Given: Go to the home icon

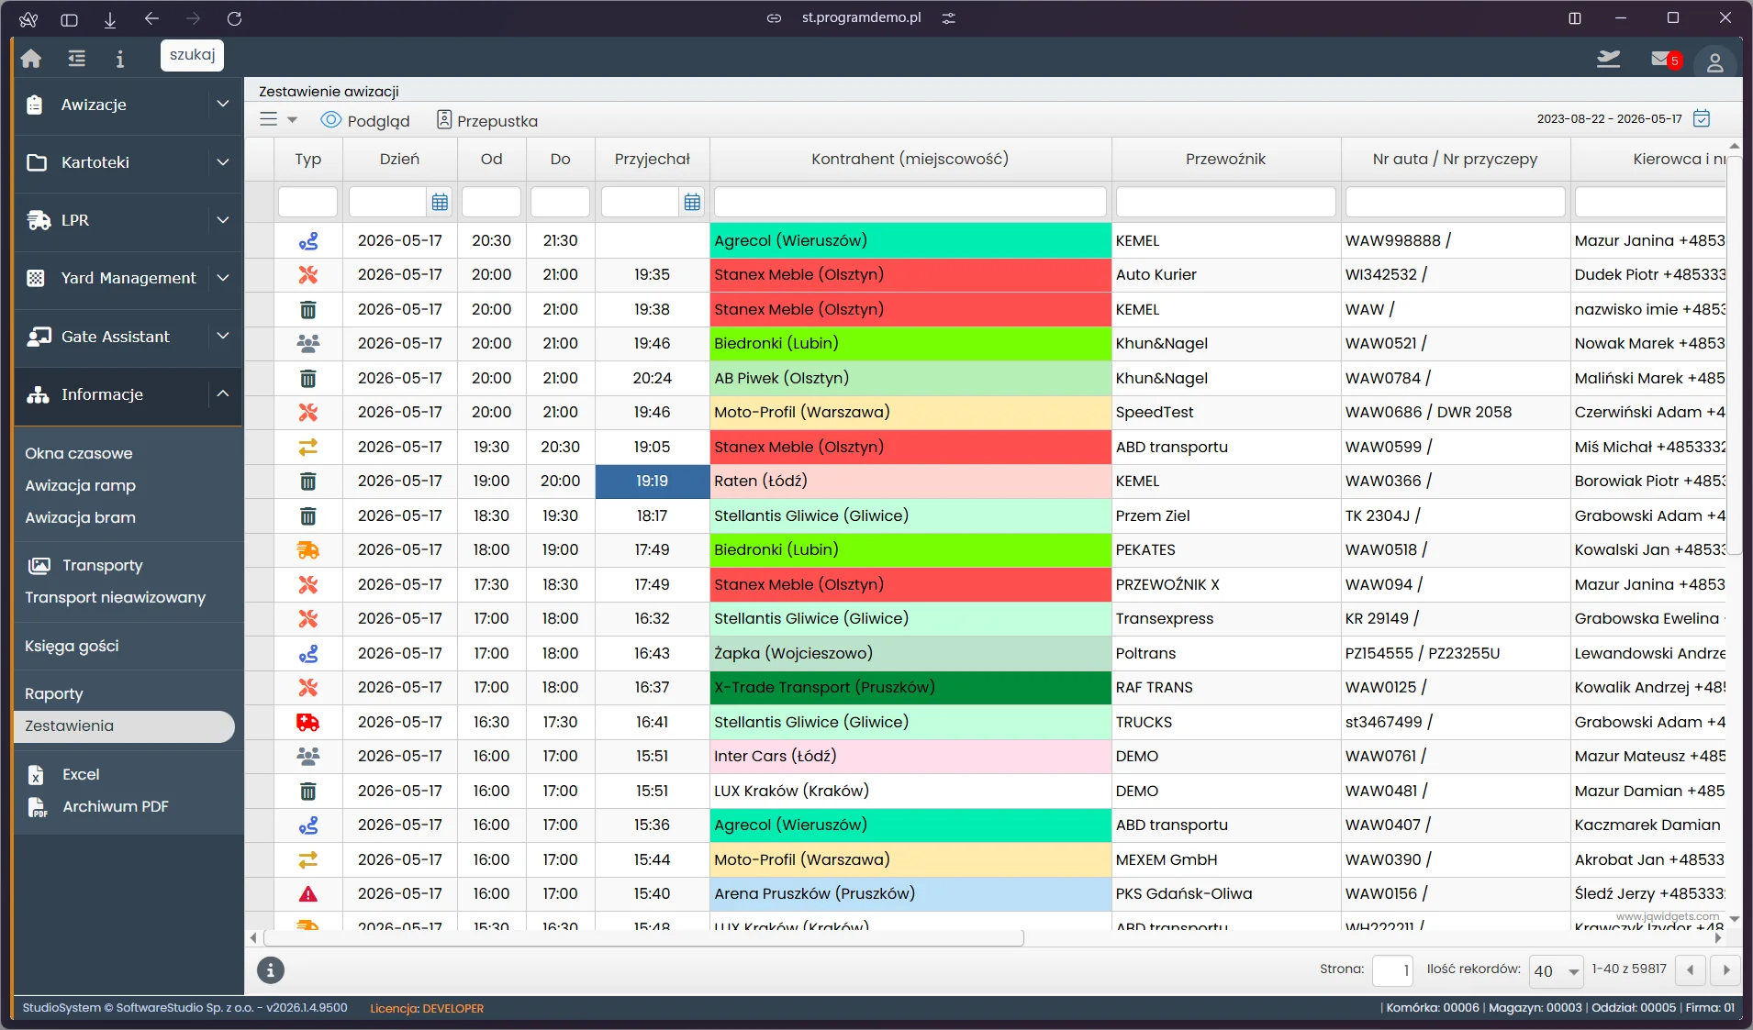Looking at the screenshot, I should click(x=31, y=59).
